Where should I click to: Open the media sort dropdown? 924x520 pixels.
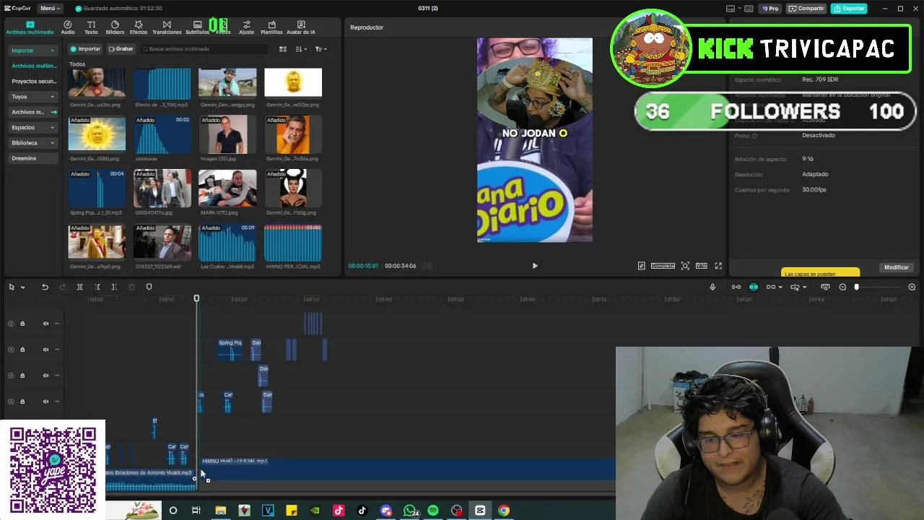click(x=301, y=49)
